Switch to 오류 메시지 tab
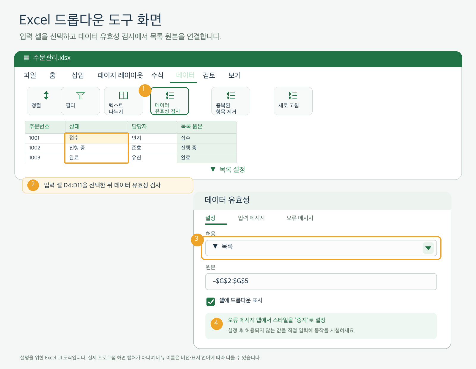 (300, 218)
